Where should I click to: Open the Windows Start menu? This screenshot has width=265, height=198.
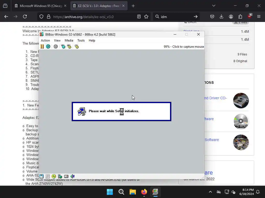[x=110, y=192]
